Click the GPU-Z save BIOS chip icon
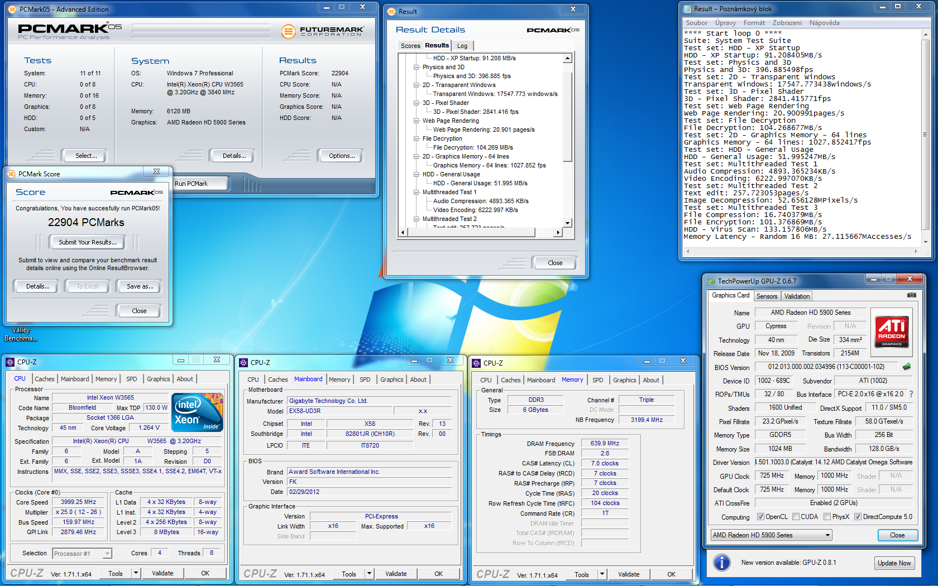 906,367
